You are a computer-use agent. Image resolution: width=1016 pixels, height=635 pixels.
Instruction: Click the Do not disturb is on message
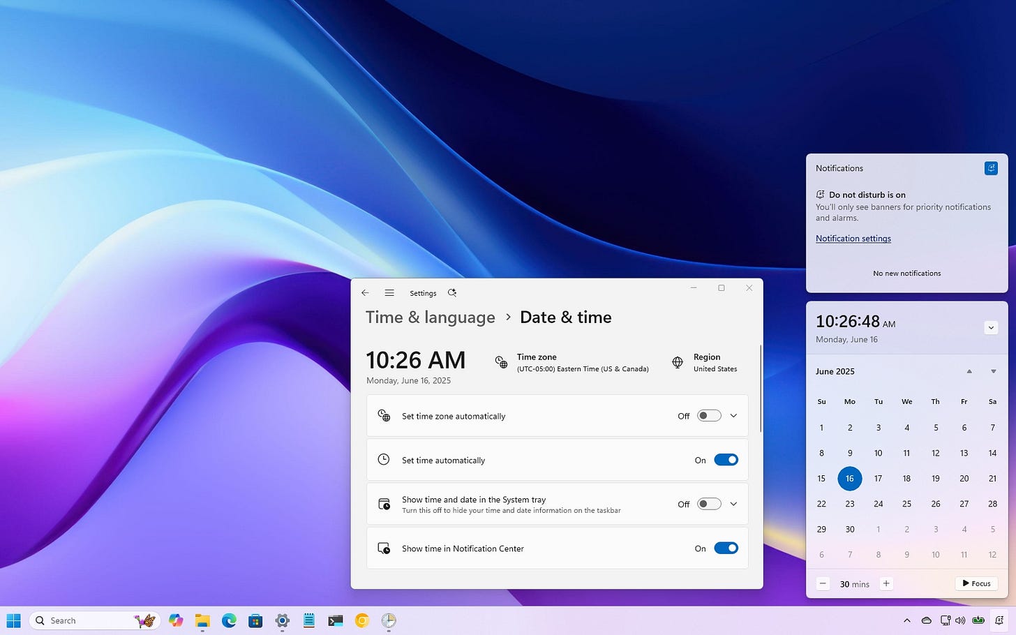tap(867, 195)
